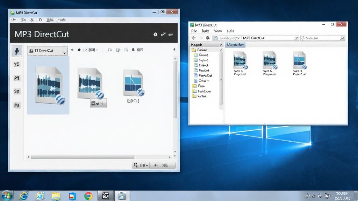Open the D menu in left window

tap(41, 20)
